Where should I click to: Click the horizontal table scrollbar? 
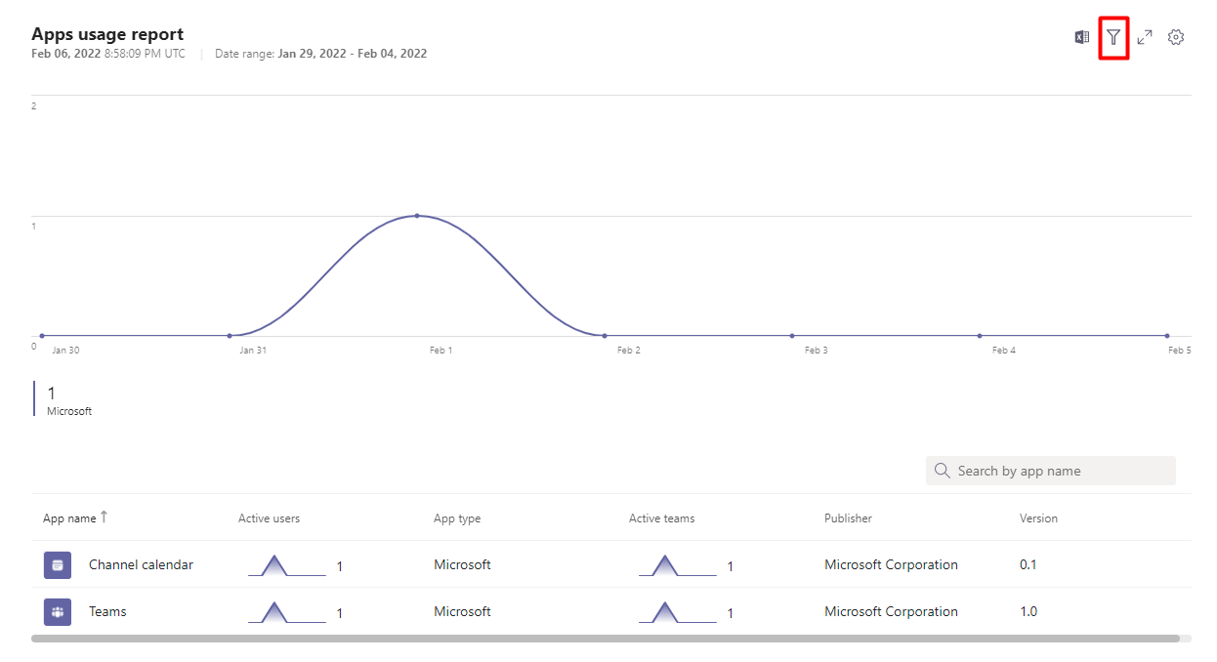pos(606,639)
